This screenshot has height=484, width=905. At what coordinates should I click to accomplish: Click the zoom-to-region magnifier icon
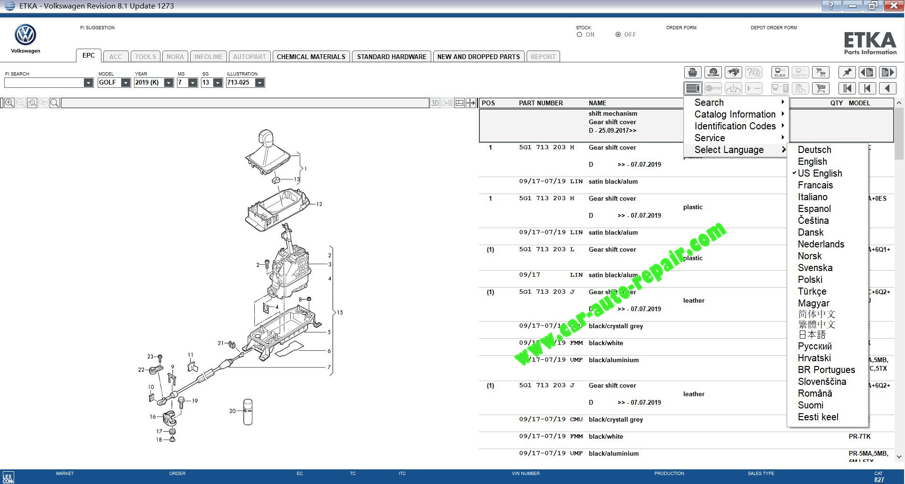tap(32, 103)
